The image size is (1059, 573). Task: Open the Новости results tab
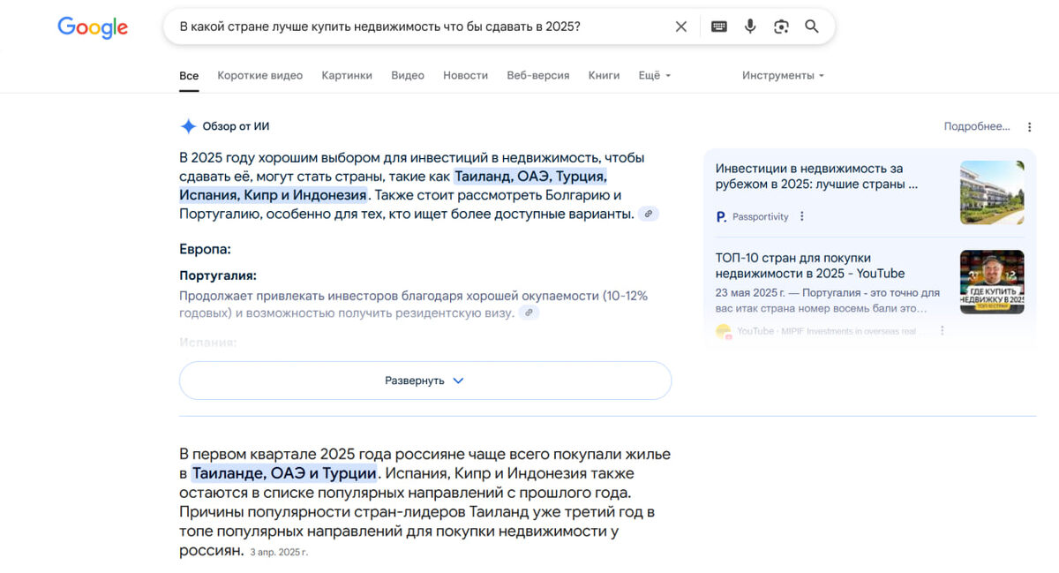pyautogui.click(x=465, y=75)
